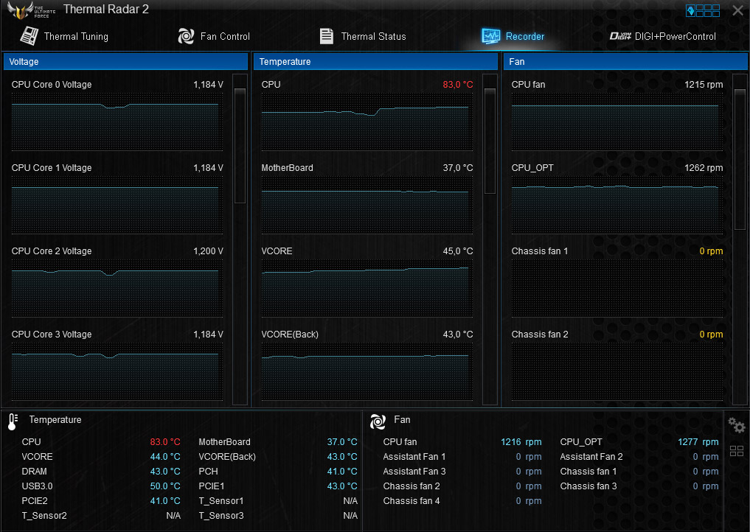Click the CPU Core 2 Voltage graph
The image size is (750, 532).
tap(117, 288)
